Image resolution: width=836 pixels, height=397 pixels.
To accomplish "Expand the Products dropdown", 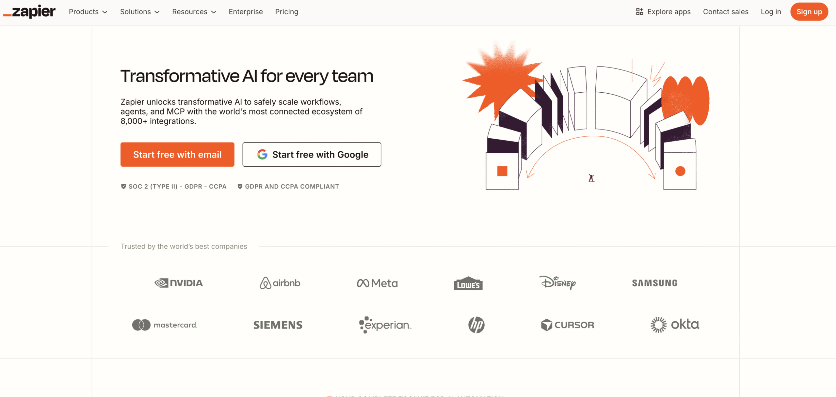I will click(88, 12).
